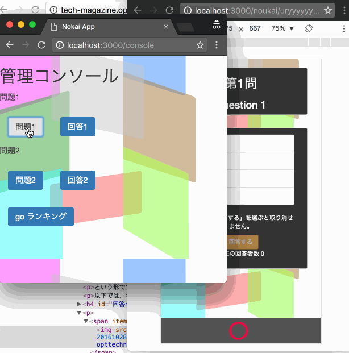Click the 管理コンソール heading
Image resolution: width=349 pixels, height=353 pixels.
(x=60, y=76)
